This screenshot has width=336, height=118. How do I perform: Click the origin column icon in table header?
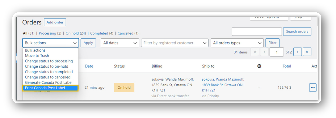click(259, 66)
